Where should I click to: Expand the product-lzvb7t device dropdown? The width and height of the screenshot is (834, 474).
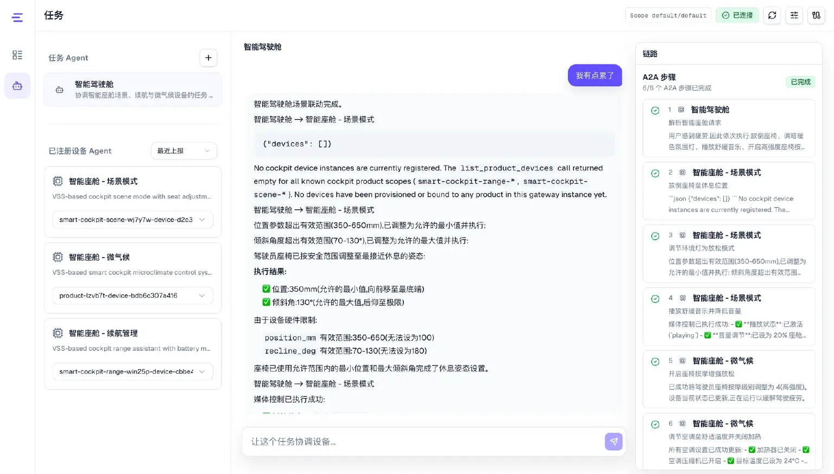(x=132, y=296)
